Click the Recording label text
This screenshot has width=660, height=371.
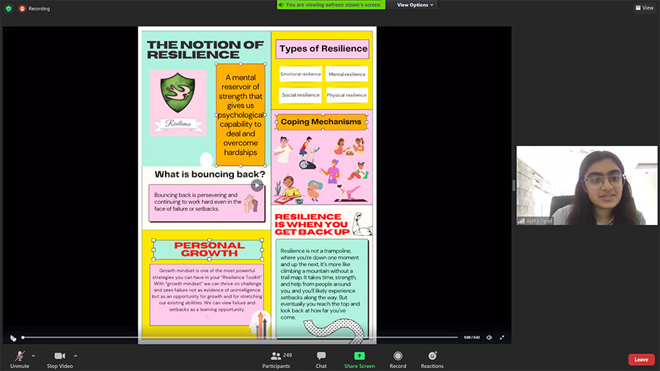[39, 8]
